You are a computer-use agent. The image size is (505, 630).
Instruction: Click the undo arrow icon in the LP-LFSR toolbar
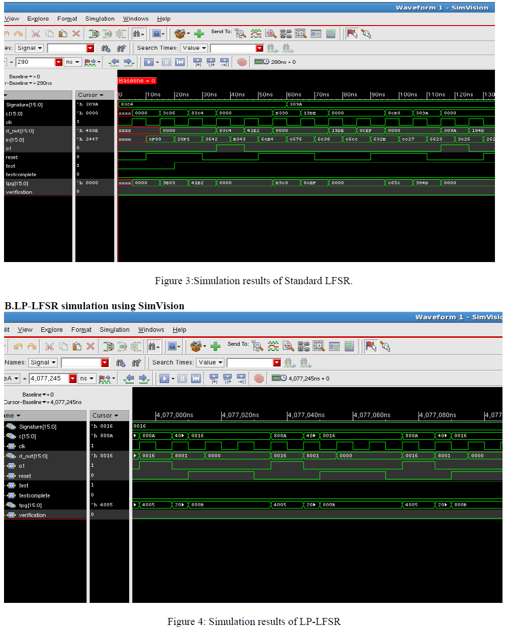coord(18,346)
